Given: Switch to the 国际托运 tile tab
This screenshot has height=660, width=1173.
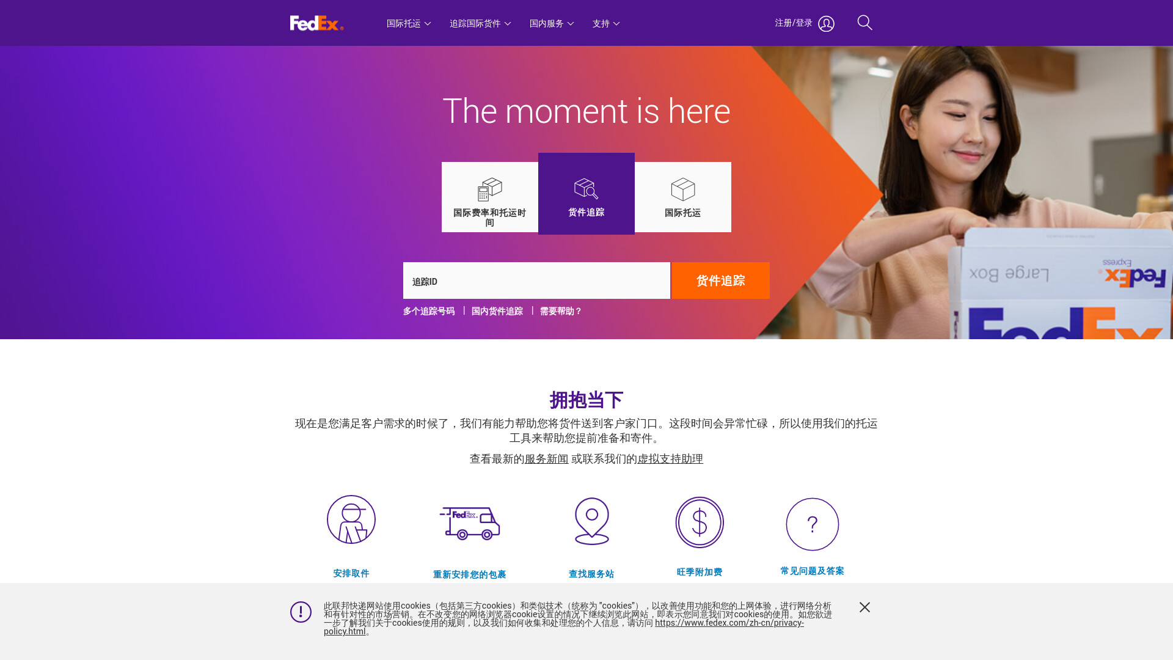Looking at the screenshot, I should click(x=683, y=197).
